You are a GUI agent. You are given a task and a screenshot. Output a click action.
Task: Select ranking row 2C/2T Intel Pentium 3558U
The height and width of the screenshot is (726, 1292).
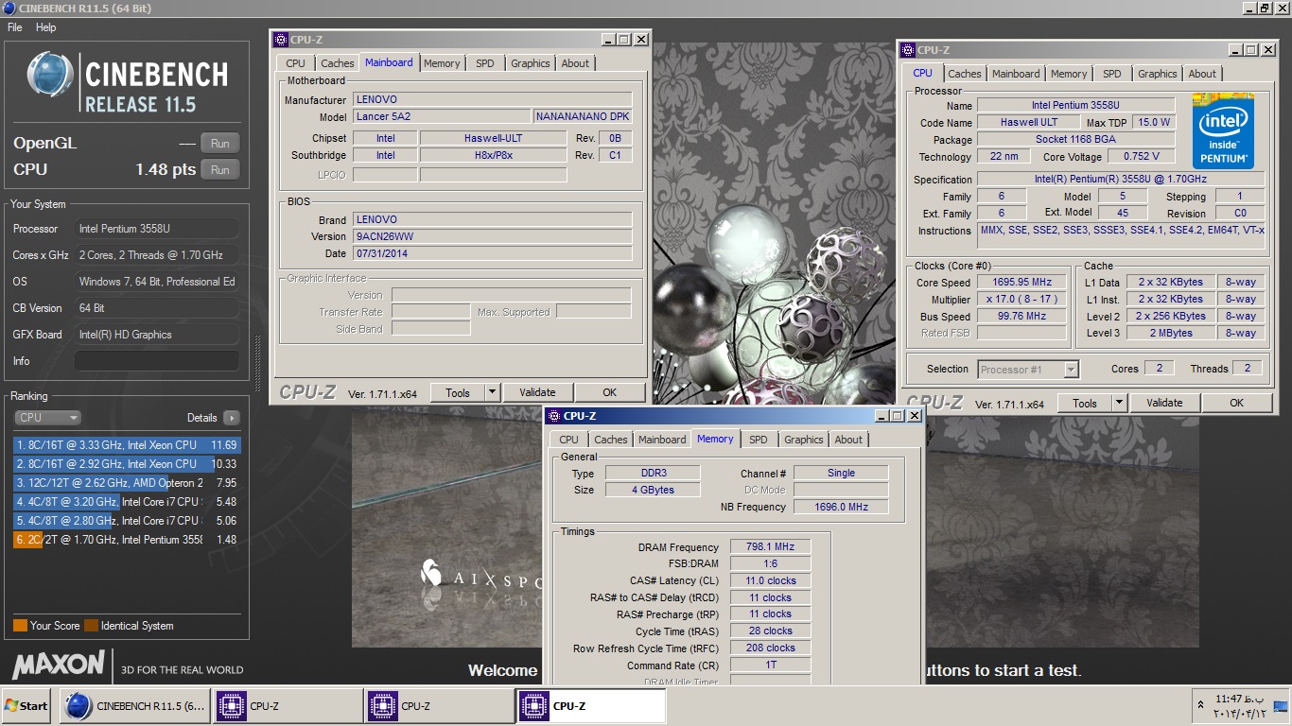(127, 540)
